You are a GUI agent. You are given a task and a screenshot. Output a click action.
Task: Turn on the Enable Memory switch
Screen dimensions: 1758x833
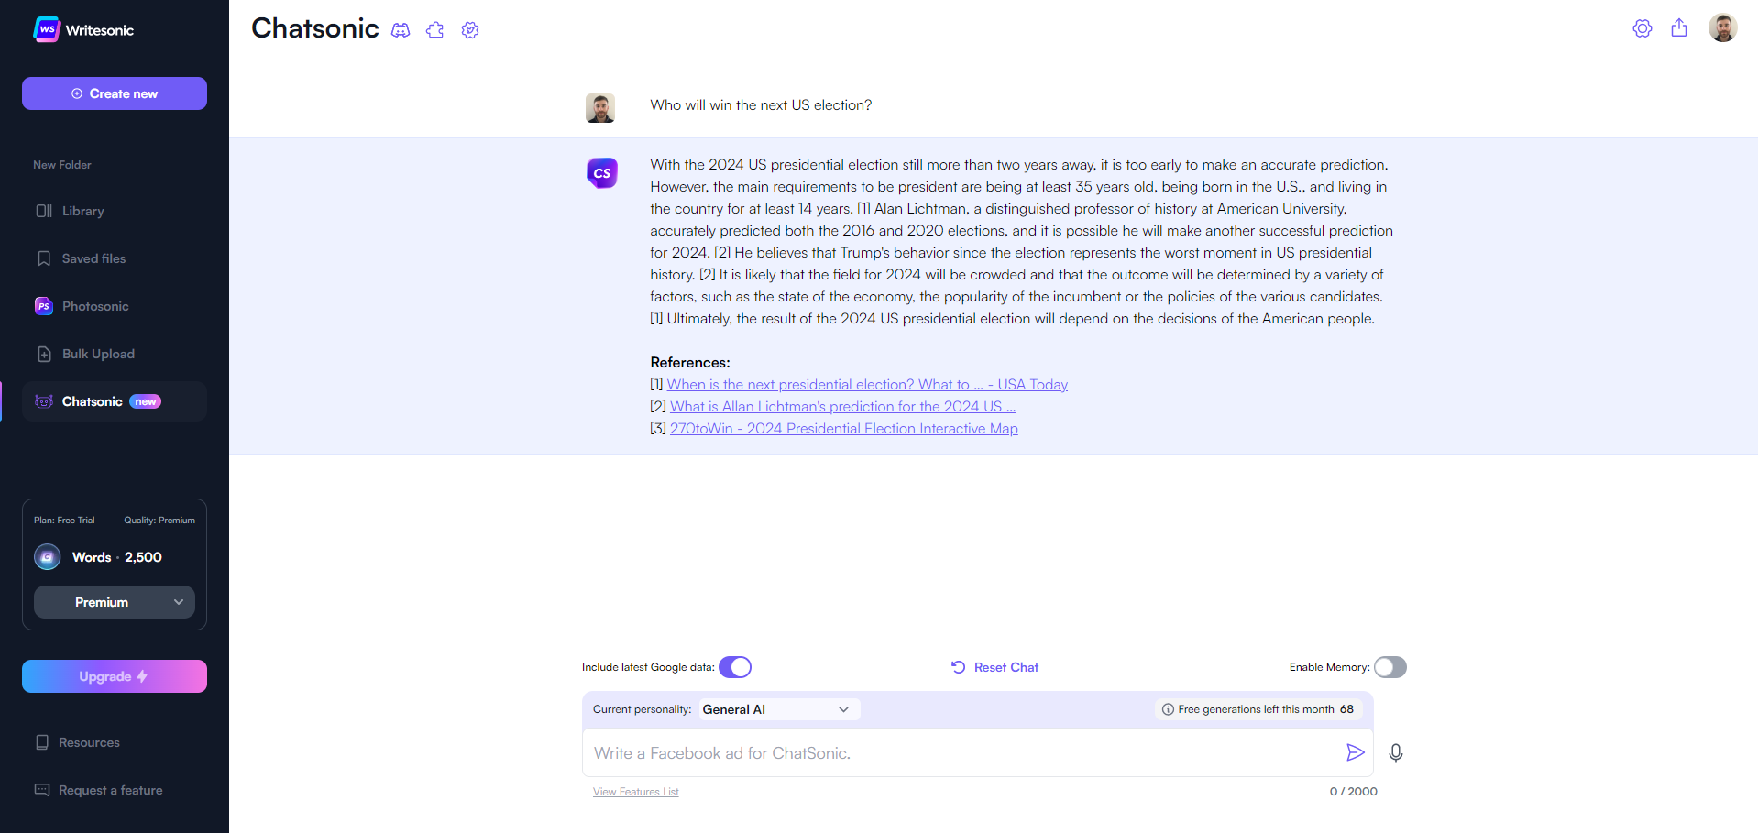coord(1390,667)
